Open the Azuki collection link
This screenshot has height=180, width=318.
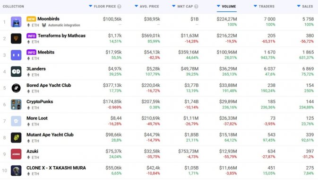pos(32,151)
